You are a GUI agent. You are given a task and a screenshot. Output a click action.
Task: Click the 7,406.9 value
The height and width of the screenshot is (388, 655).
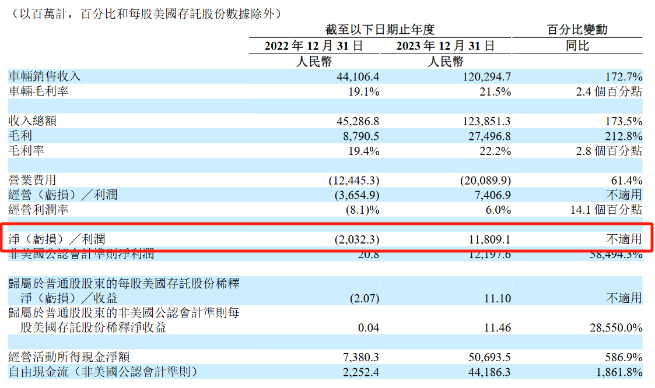pyautogui.click(x=492, y=195)
